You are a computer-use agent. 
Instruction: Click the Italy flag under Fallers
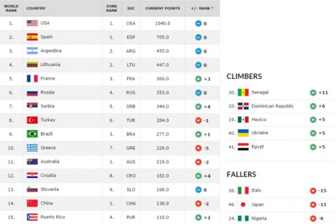(243, 190)
